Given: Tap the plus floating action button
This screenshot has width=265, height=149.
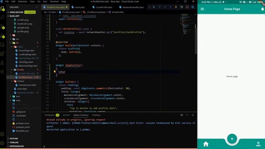Looking at the screenshot, I should point(232,139).
